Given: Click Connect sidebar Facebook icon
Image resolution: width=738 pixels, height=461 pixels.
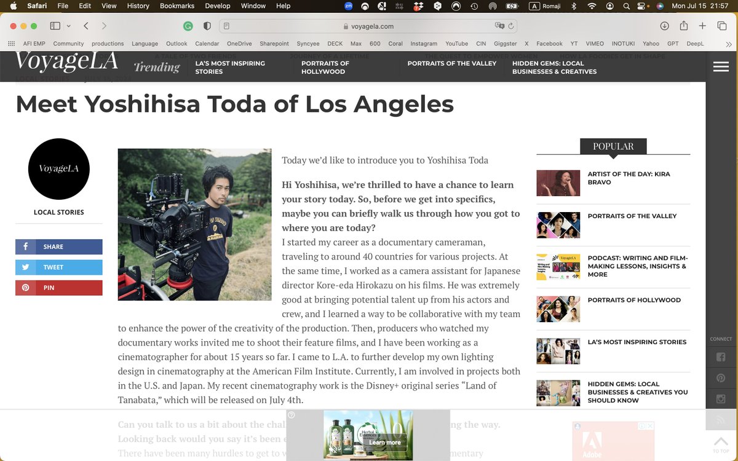Looking at the screenshot, I should (721, 357).
